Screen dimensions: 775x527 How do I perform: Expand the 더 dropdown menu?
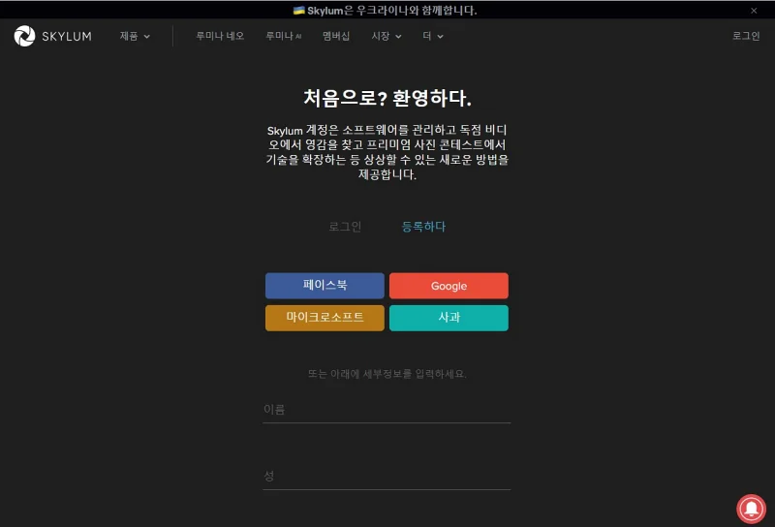(x=433, y=36)
